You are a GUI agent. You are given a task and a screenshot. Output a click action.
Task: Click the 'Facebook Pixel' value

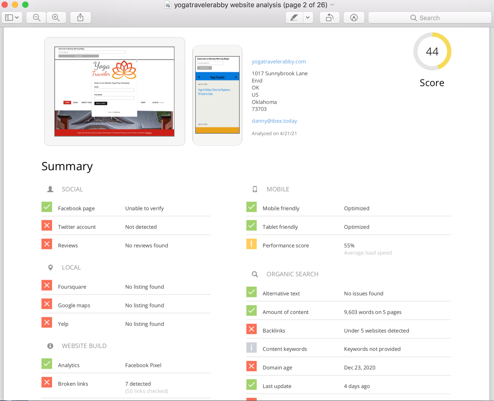[x=143, y=365]
